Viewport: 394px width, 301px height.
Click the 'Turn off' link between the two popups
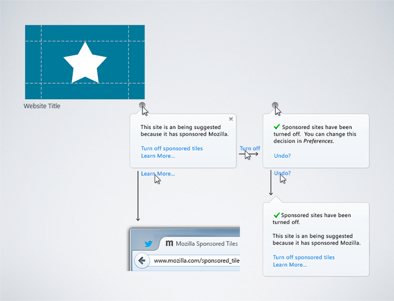click(249, 149)
